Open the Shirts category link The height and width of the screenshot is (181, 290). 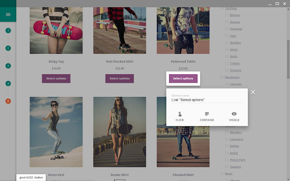[x=233, y=49]
